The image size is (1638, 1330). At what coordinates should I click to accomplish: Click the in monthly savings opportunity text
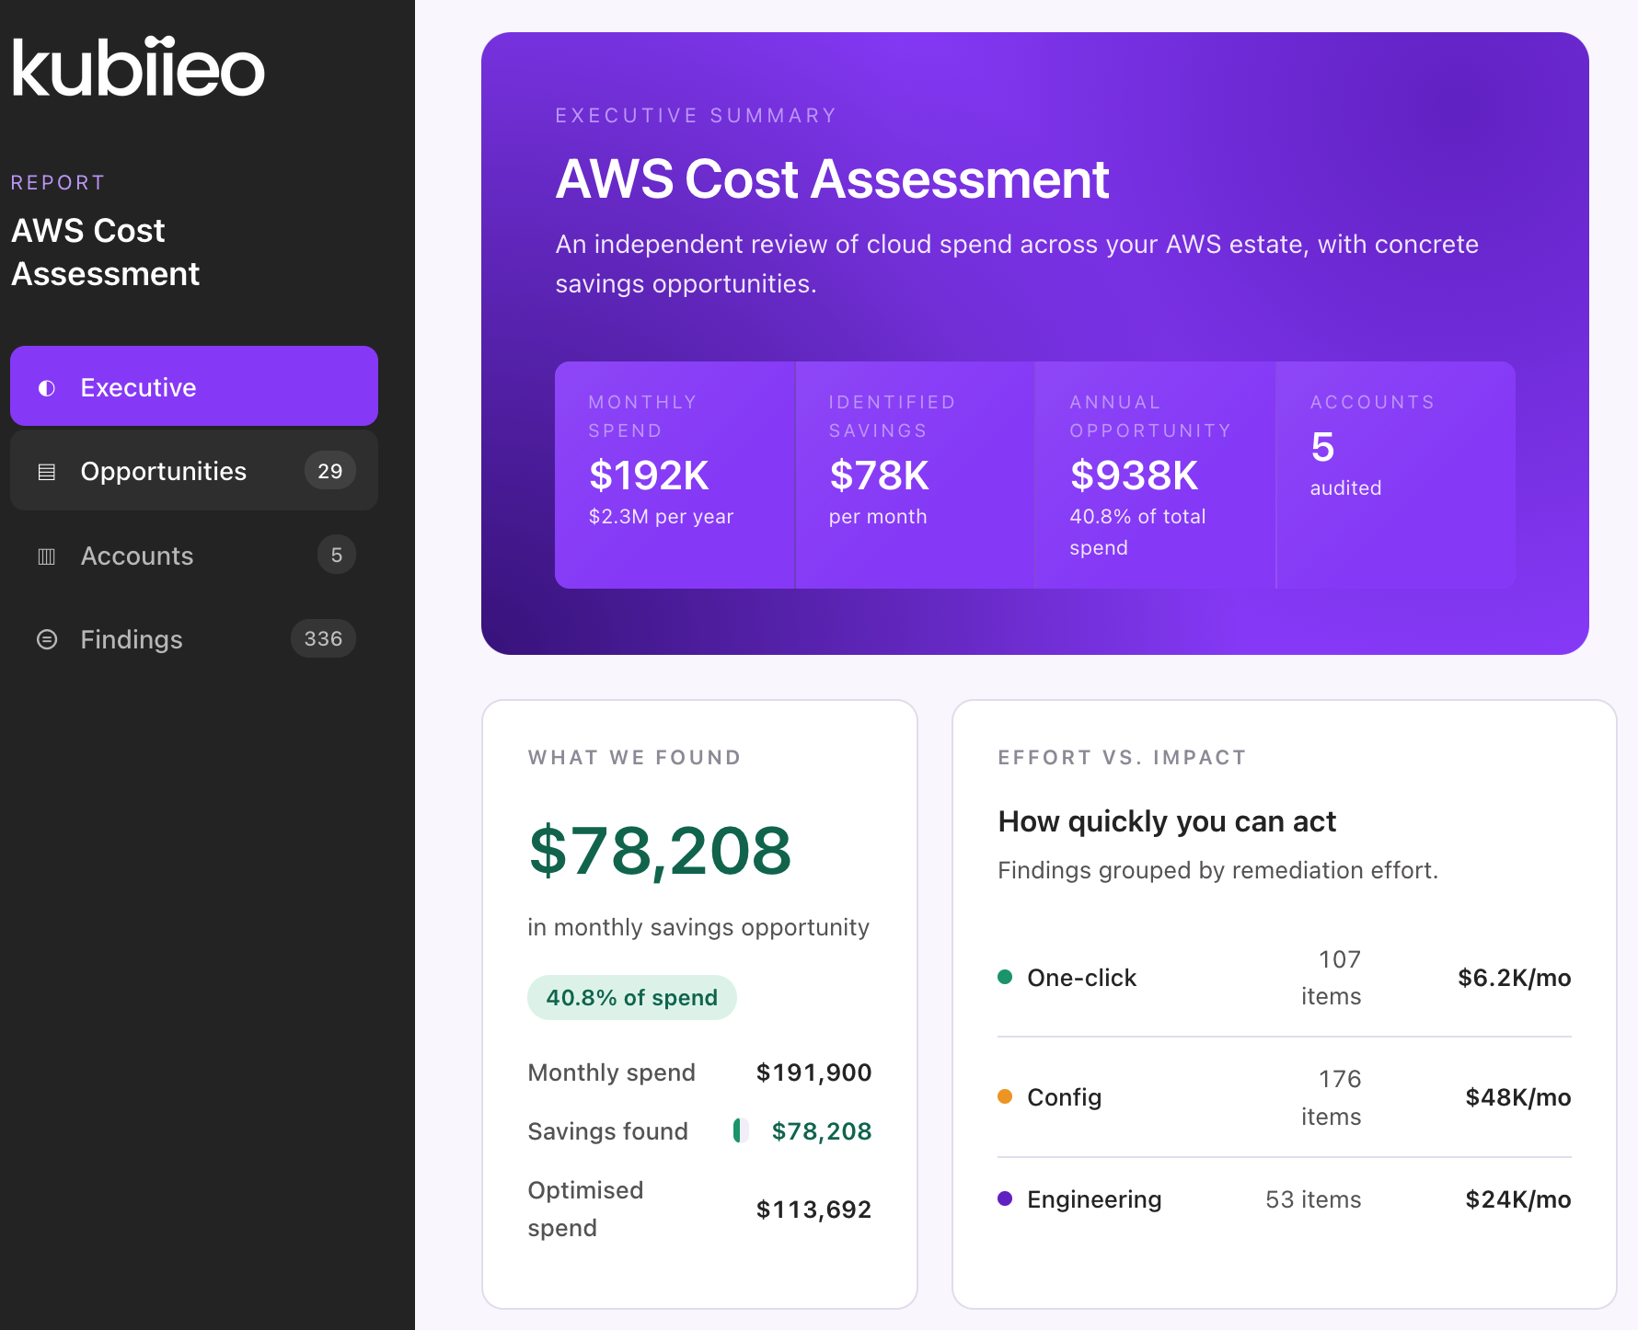(698, 927)
